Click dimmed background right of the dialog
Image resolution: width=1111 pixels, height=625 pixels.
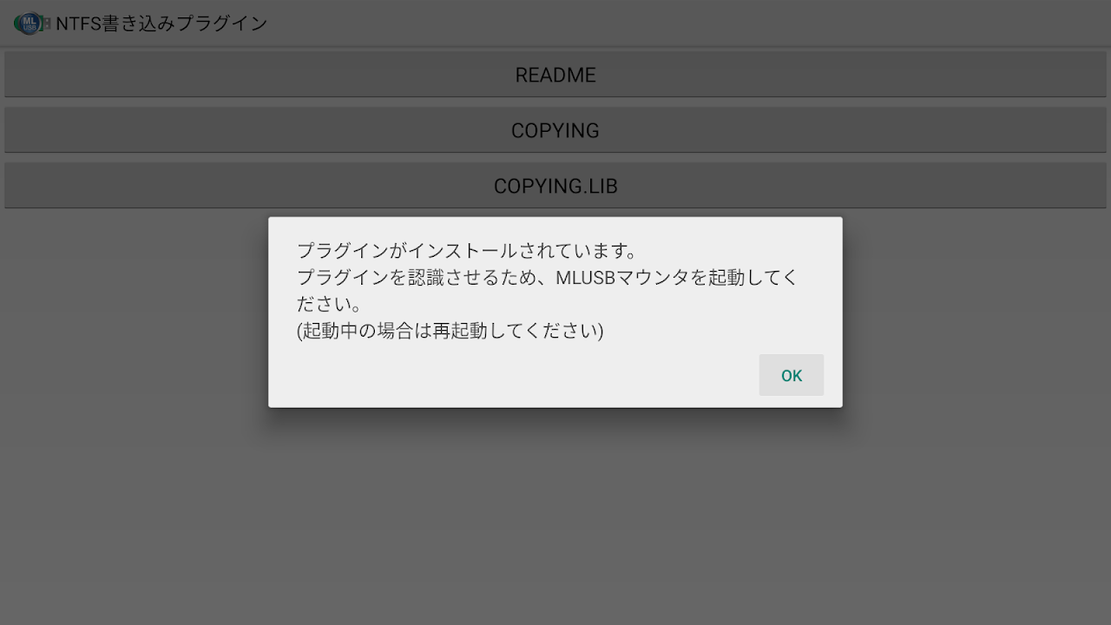pyautogui.click(x=976, y=347)
